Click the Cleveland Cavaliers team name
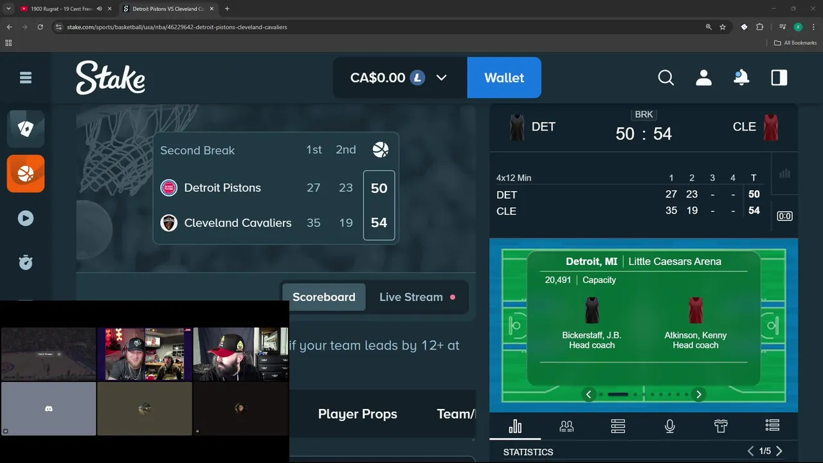The image size is (823, 463). (x=238, y=223)
